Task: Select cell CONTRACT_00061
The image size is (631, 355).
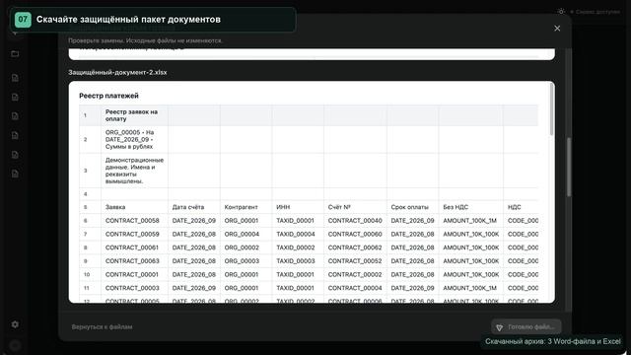Action: [x=134, y=248]
